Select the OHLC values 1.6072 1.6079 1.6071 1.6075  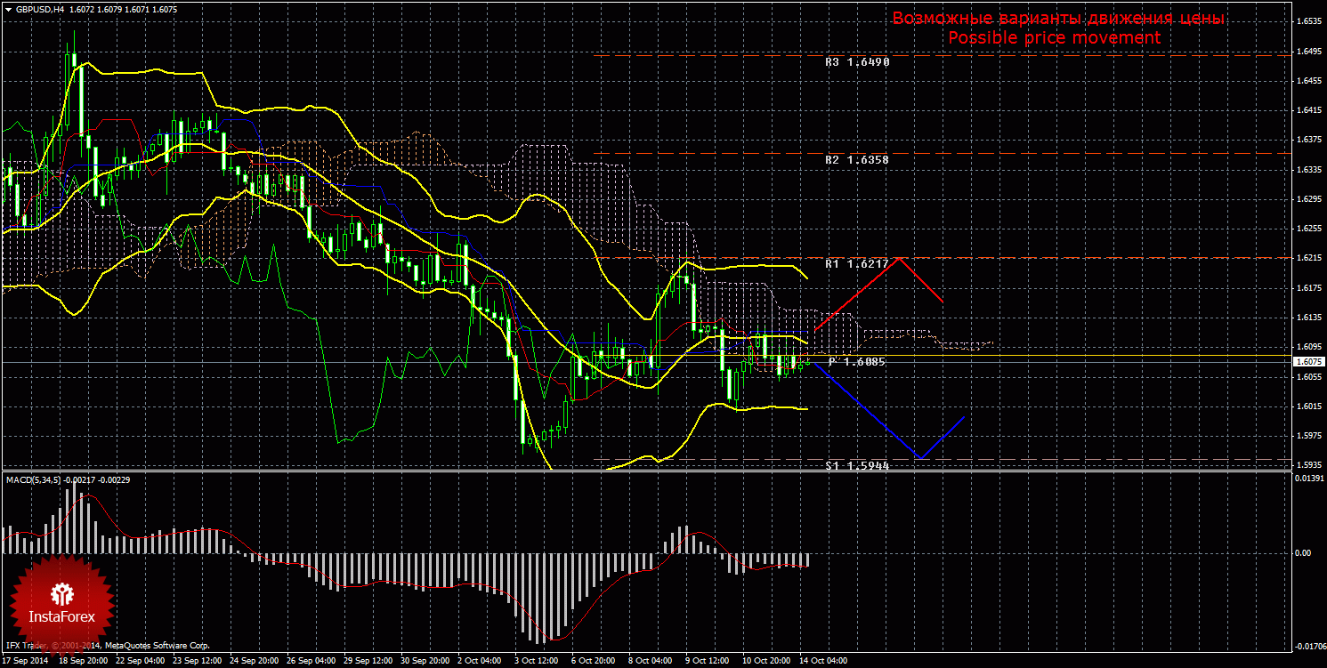(122, 9)
